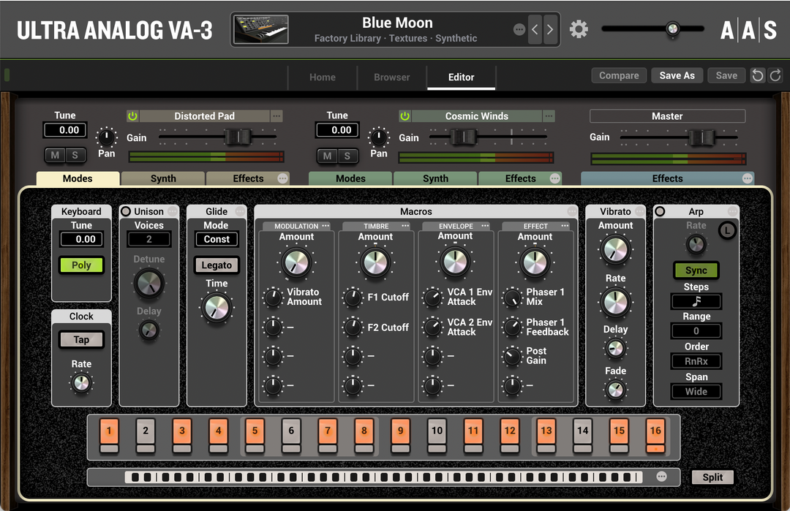Click the Phaser 1 Mix knob
The image size is (790, 511).
coord(512,298)
